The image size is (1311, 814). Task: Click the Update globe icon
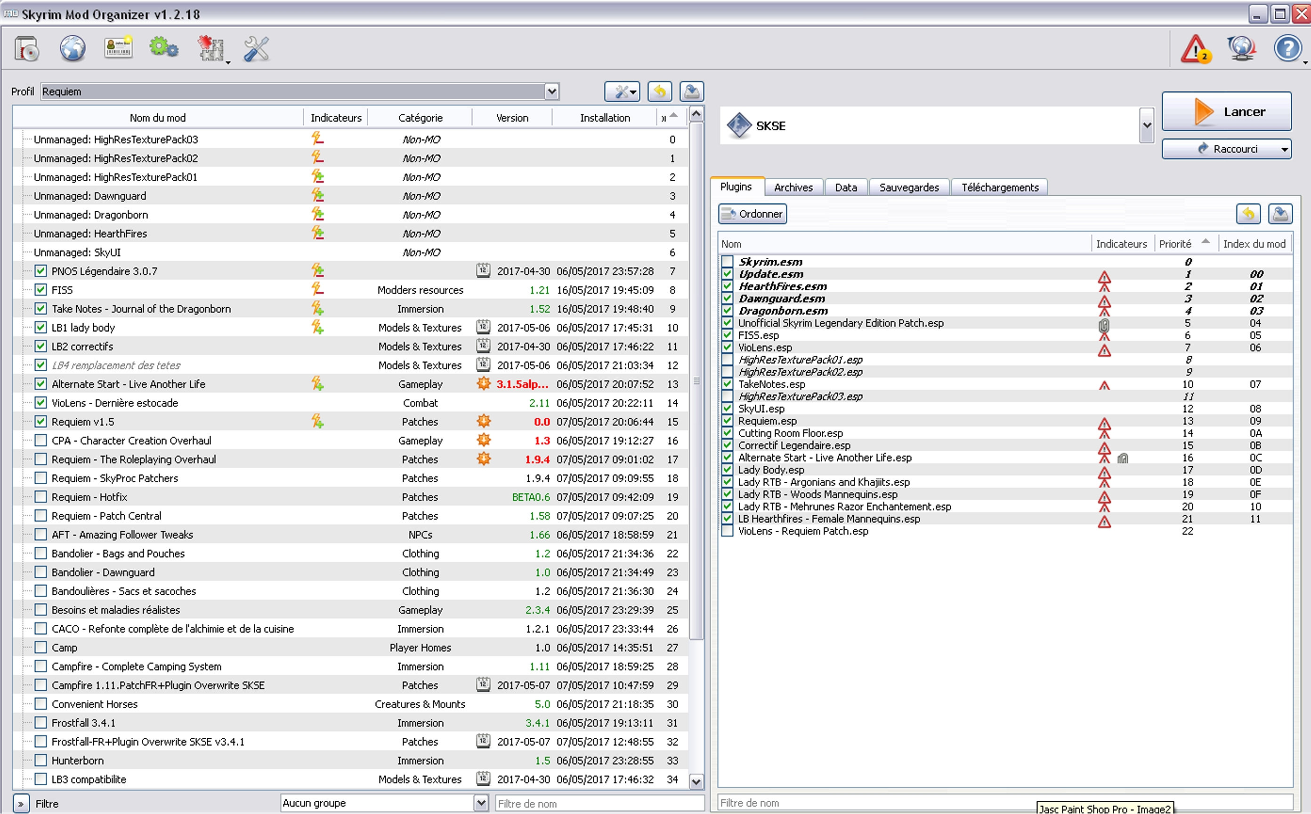coord(1241,48)
